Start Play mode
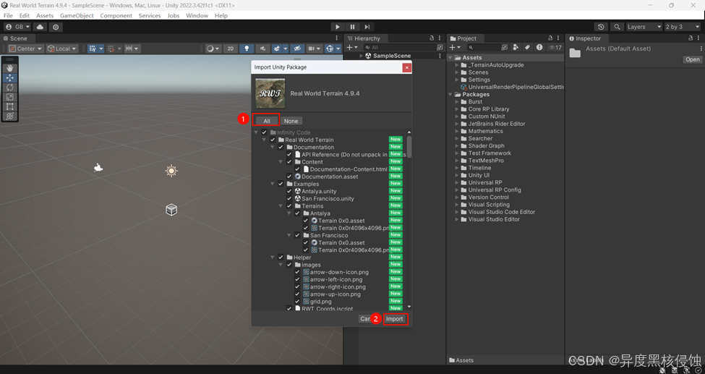The height and width of the screenshot is (374, 705). coord(338,27)
